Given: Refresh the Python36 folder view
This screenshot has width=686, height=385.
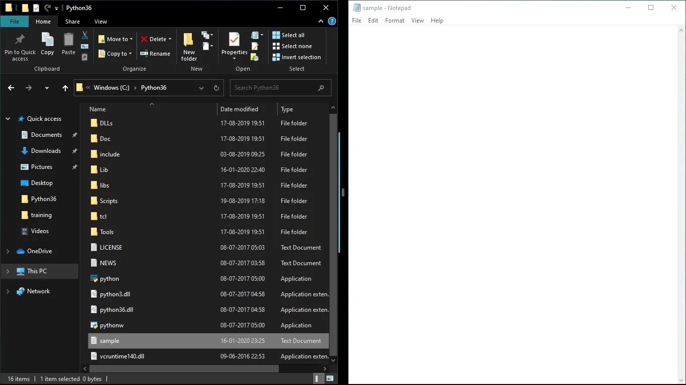Looking at the screenshot, I should 216,88.
